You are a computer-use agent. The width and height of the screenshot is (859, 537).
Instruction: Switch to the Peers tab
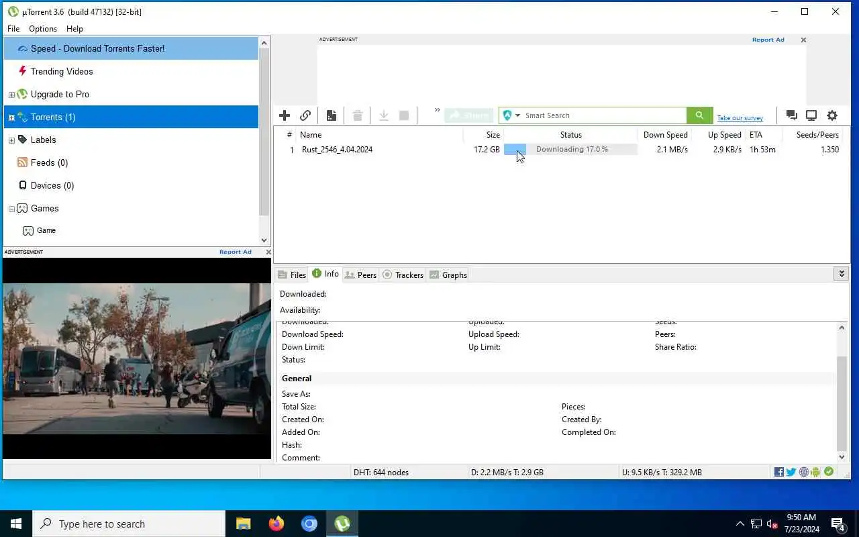360,275
